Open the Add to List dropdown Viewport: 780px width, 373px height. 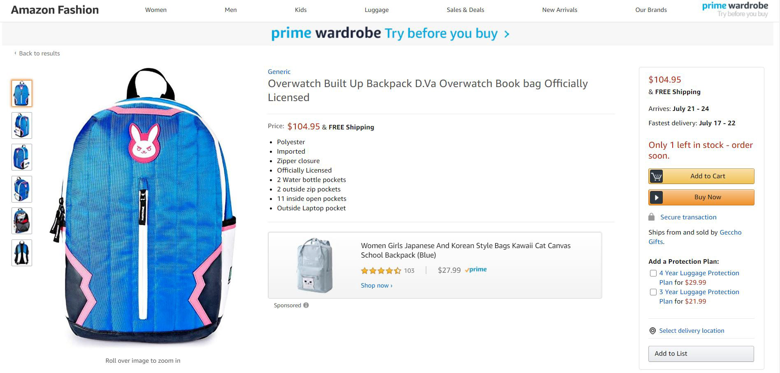click(x=701, y=354)
